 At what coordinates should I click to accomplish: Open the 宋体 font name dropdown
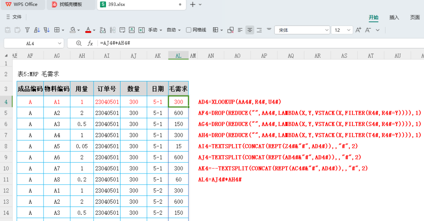pyautogui.click(x=327, y=30)
